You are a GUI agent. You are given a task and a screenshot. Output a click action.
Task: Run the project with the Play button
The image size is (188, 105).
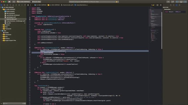[9, 2]
